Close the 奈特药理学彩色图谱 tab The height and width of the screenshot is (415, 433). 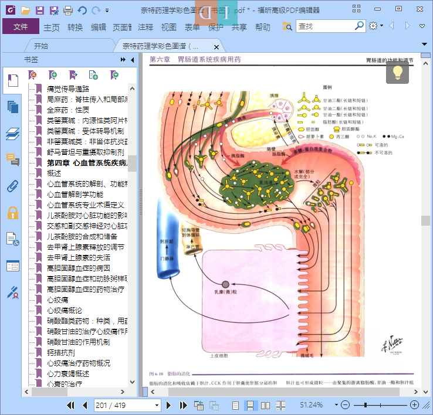coord(216,47)
